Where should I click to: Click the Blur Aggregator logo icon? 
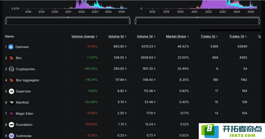[11, 80]
